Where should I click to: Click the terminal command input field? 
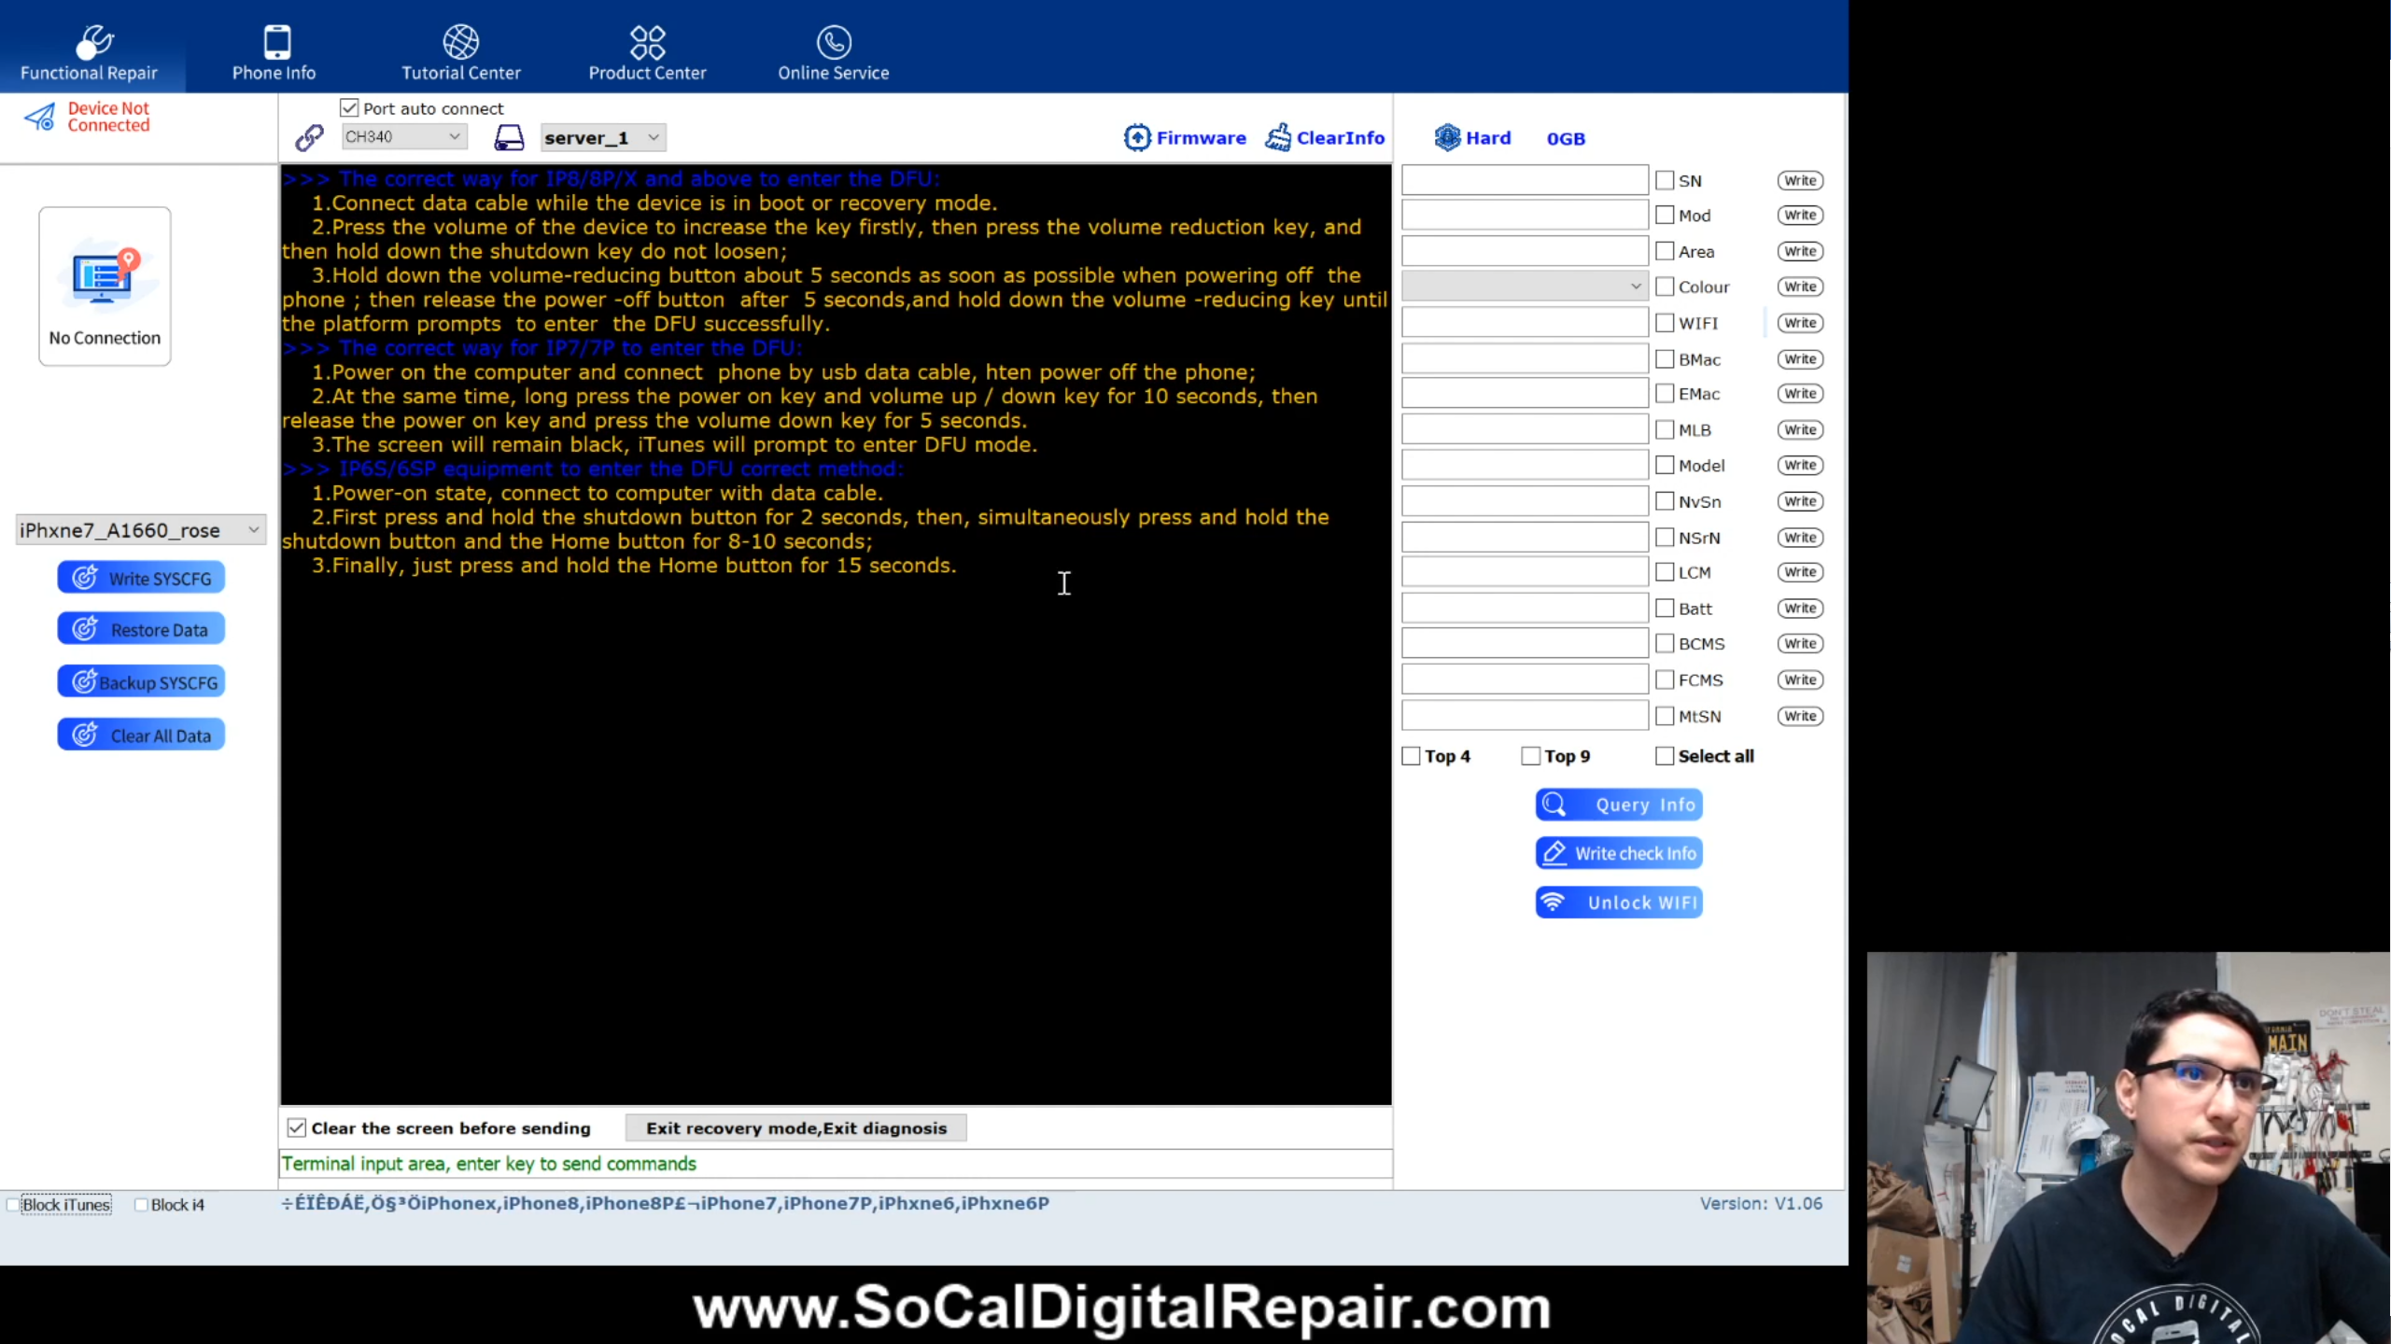(x=836, y=1164)
